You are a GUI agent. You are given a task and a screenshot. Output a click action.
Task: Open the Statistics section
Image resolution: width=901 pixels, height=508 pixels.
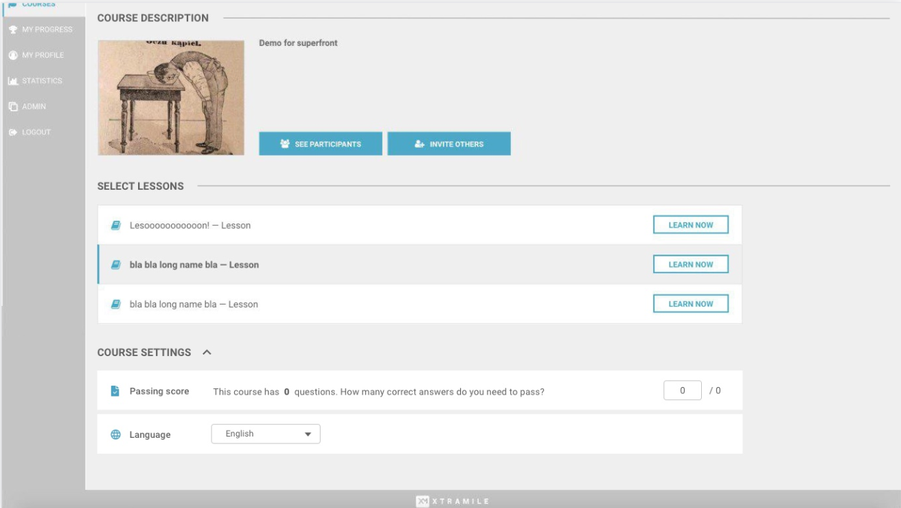(42, 81)
